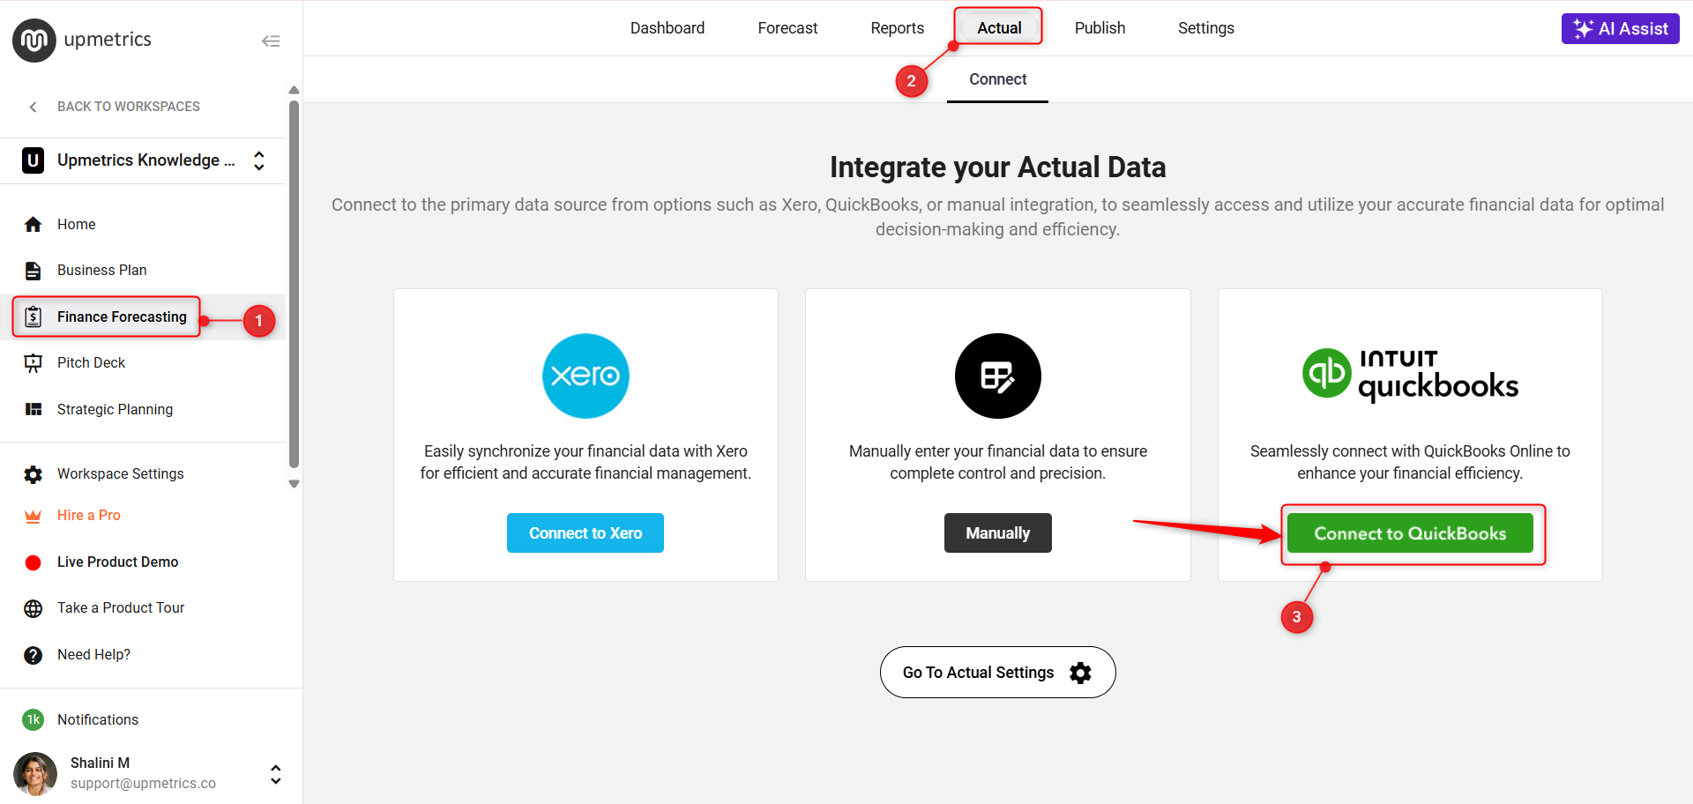Viewport: 1693px width, 804px height.
Task: Open the top Settings tab
Action: 1206,28
